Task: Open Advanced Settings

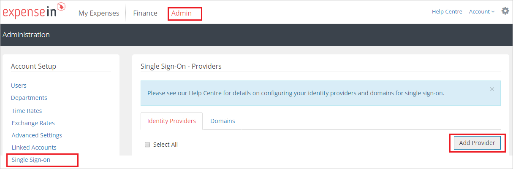Action: tap(37, 135)
